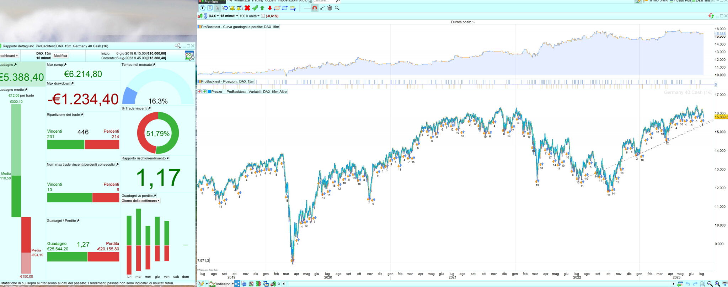Click the wrench next to % Trade vincenti
The height and width of the screenshot is (287, 728).
coord(149,108)
